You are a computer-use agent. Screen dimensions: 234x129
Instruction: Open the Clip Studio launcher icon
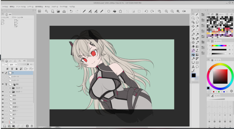(39, 11)
